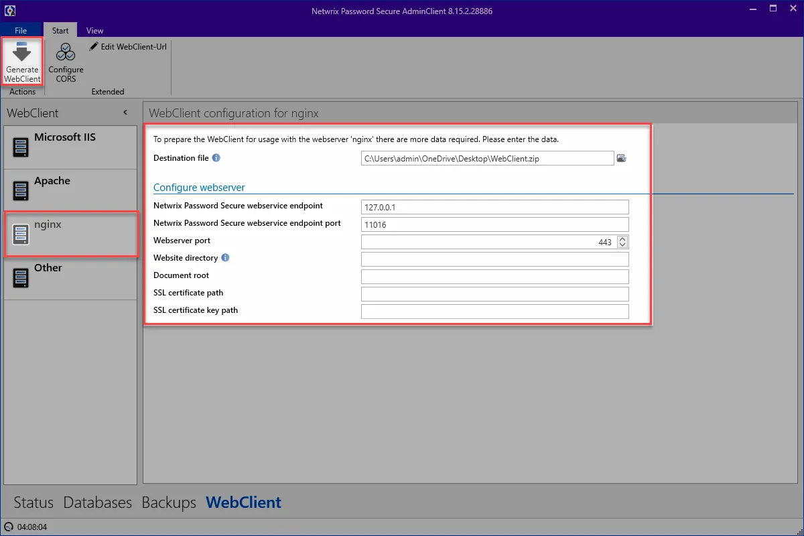804x536 pixels.
Task: Collapse the WebClient sidebar chevron
Action: coord(125,113)
